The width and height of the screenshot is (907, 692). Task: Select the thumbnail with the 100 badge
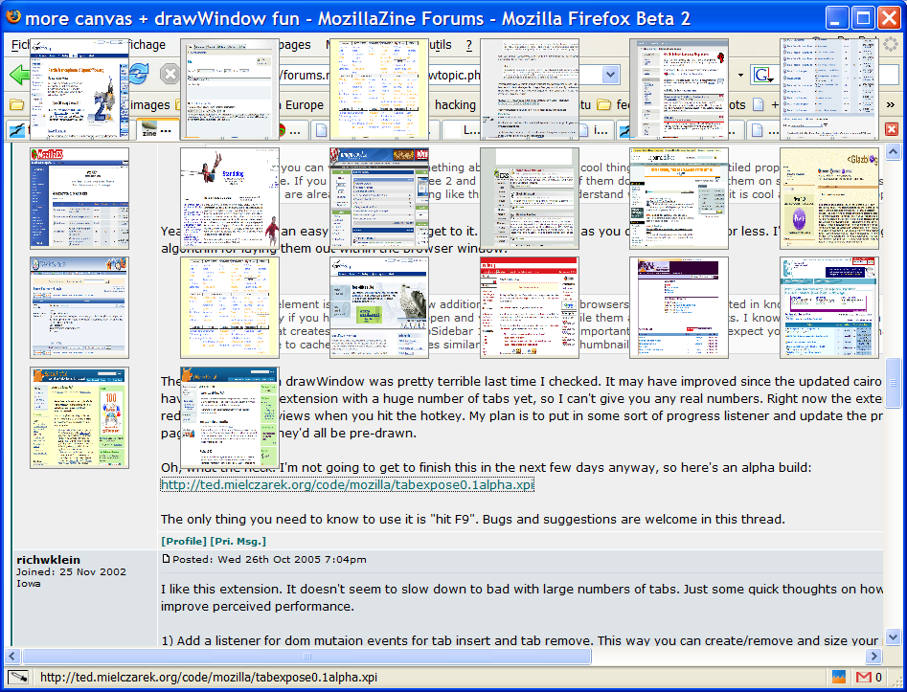pyautogui.click(x=79, y=417)
